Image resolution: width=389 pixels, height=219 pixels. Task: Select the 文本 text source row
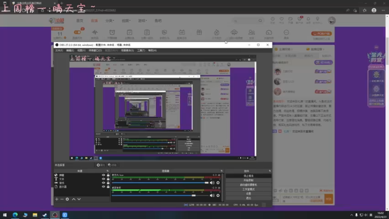click(82, 179)
